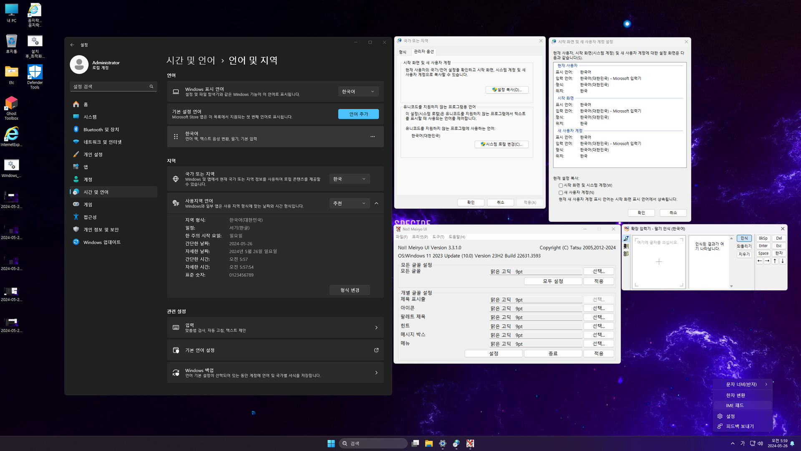Open Bluetooth 및 장치 in settings sidebar
Viewport: 801px width, 451px height.
pos(101,129)
